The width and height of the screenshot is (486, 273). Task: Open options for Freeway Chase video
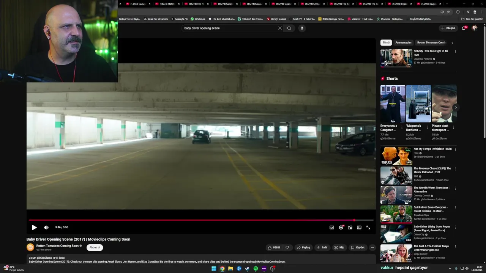pos(455,169)
